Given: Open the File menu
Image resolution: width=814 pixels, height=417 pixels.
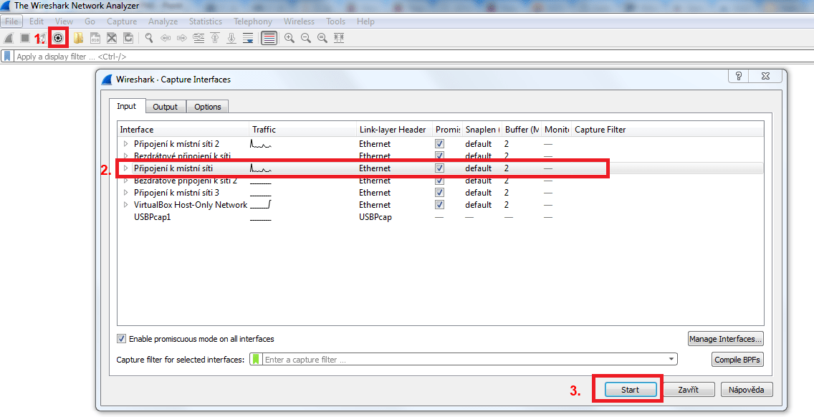Looking at the screenshot, I should (11, 21).
